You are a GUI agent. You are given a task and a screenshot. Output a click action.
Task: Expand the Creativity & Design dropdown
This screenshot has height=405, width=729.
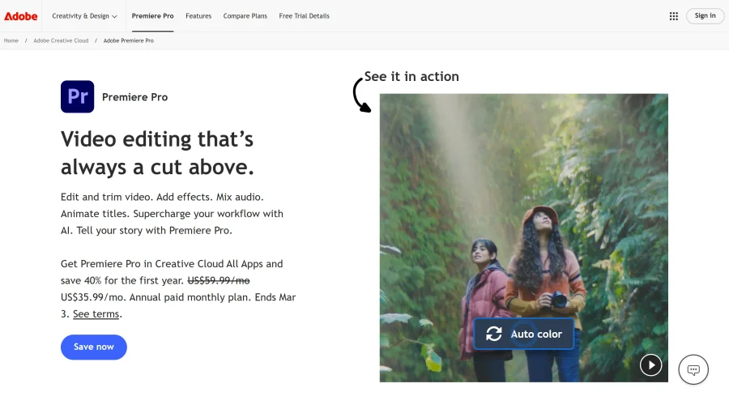[x=84, y=16]
